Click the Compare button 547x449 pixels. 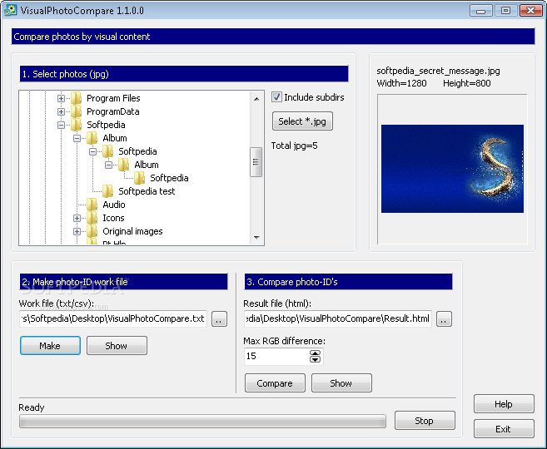pyautogui.click(x=275, y=383)
